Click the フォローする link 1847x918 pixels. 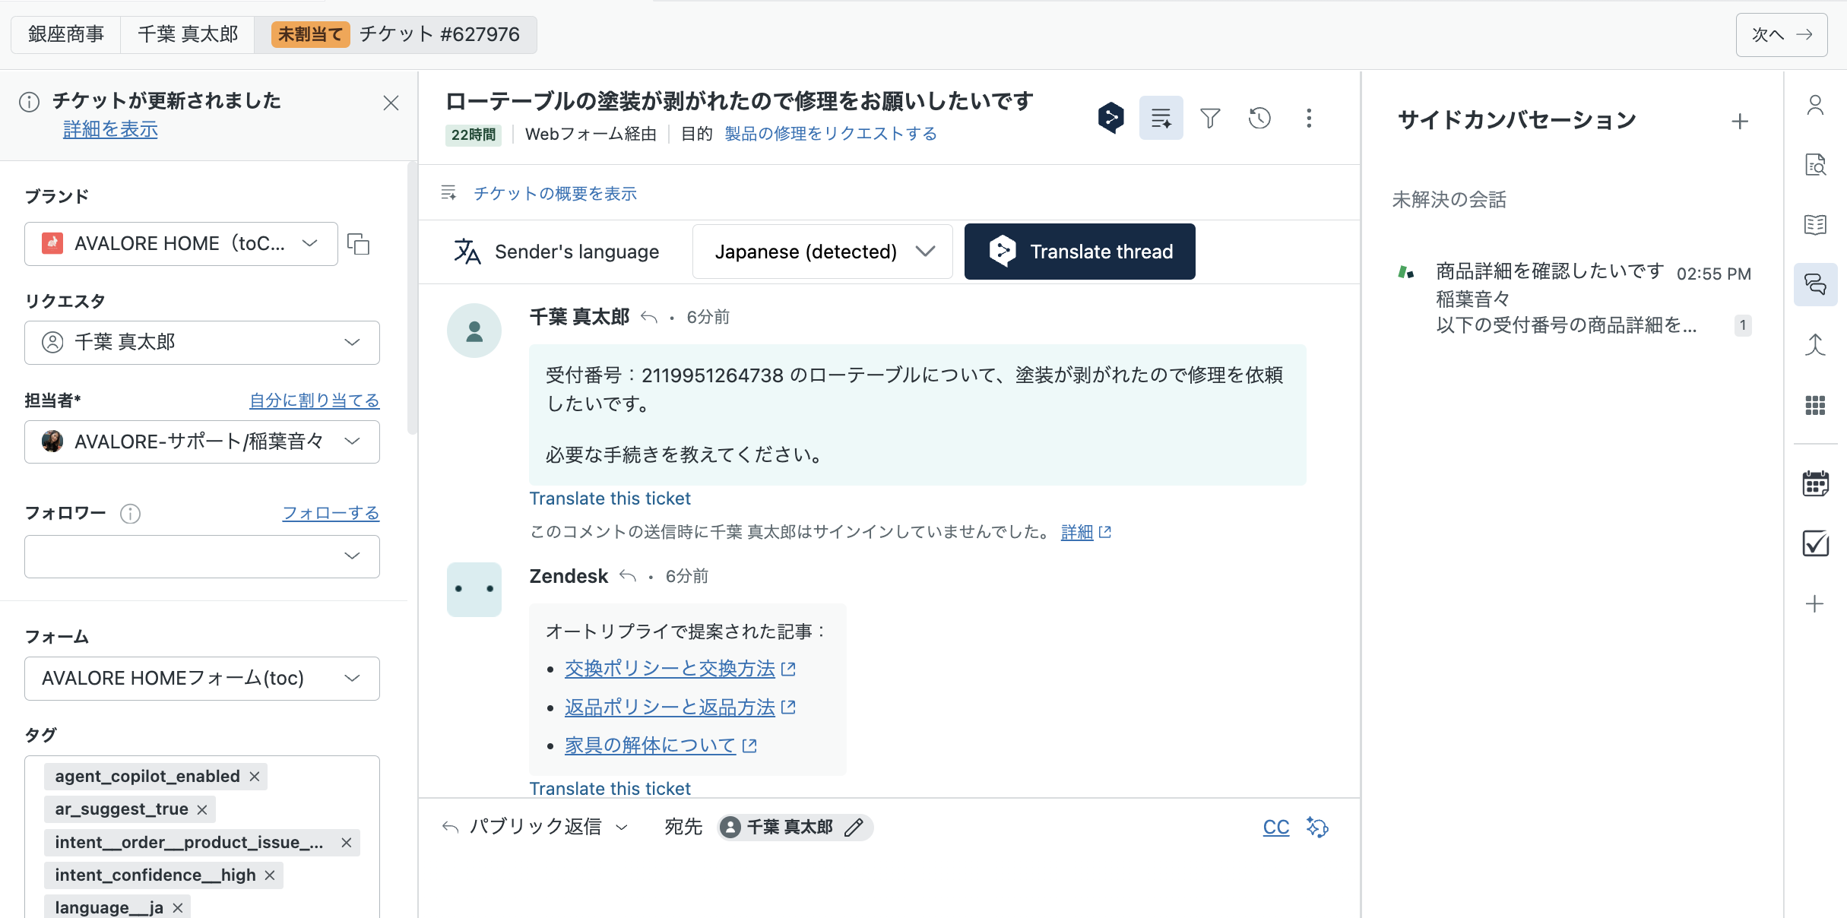pyautogui.click(x=331, y=514)
